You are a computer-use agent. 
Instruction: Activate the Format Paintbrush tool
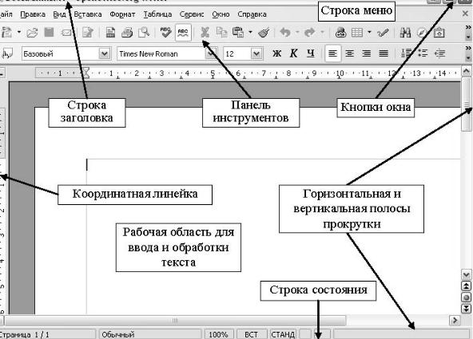pyautogui.click(x=264, y=33)
